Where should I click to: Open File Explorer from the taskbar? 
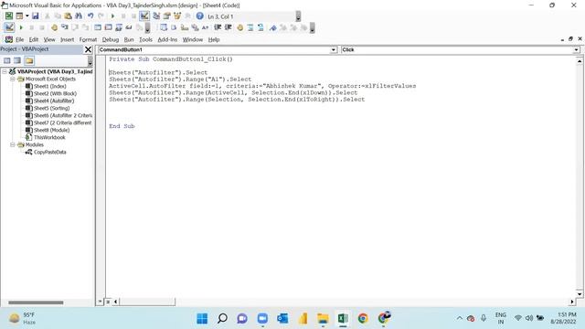(x=323, y=319)
